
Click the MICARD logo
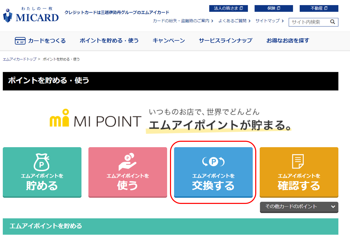[x=31, y=15]
